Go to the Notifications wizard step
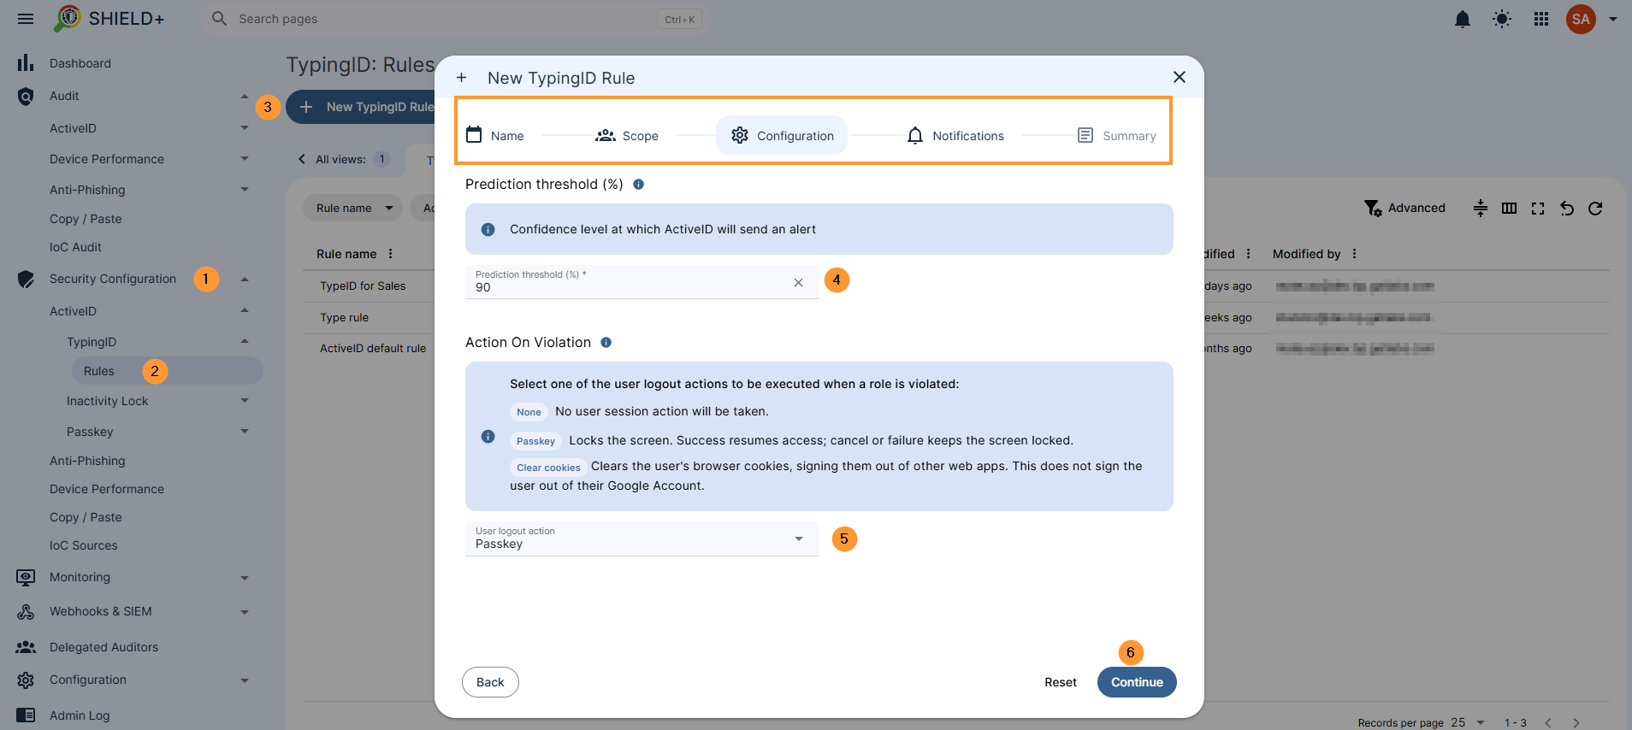Screen dimensions: 1632x730 955,135
